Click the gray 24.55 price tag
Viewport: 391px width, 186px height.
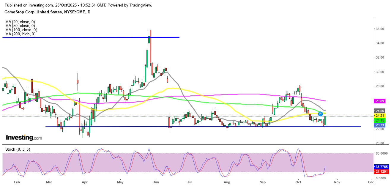380,111
